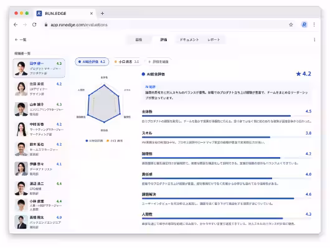The height and width of the screenshot is (248, 330).
Task: Select candidate 佐藤, UXデザイナー
Action: coord(39,88)
